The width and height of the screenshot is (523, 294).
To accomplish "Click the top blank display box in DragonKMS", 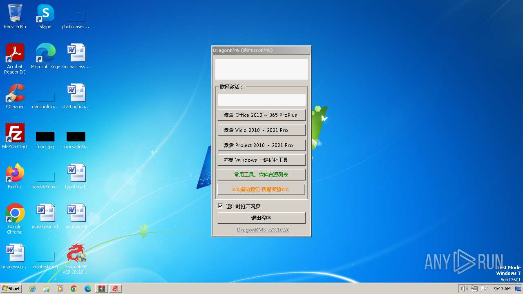I will [261, 69].
